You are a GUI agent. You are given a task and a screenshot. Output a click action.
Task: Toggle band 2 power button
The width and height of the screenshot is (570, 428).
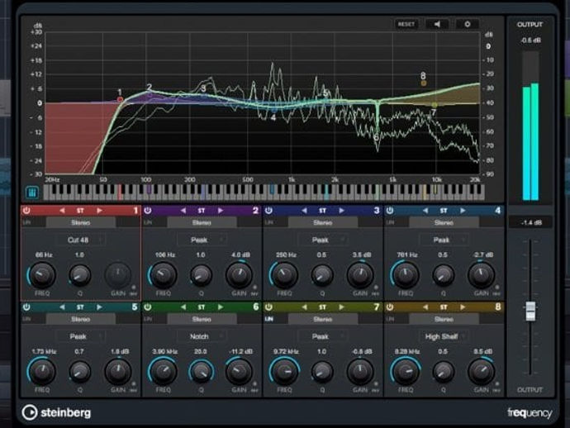click(148, 210)
